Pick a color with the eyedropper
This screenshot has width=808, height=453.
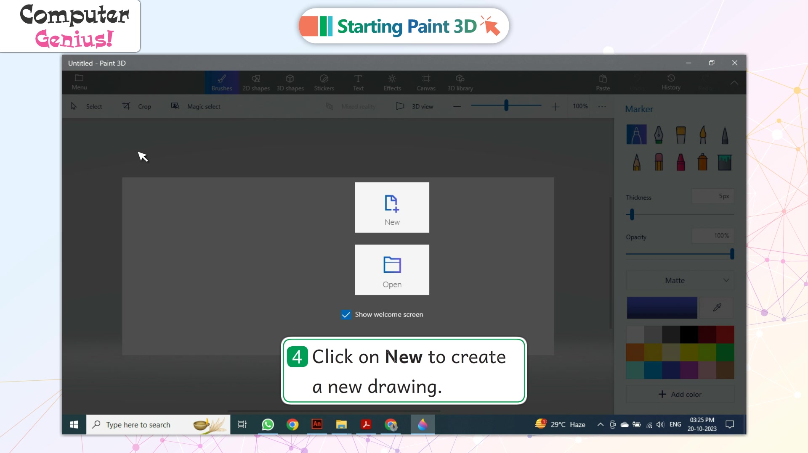pyautogui.click(x=717, y=308)
